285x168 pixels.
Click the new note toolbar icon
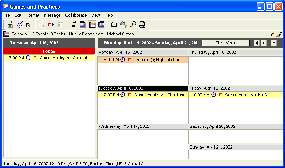[x=10, y=25]
